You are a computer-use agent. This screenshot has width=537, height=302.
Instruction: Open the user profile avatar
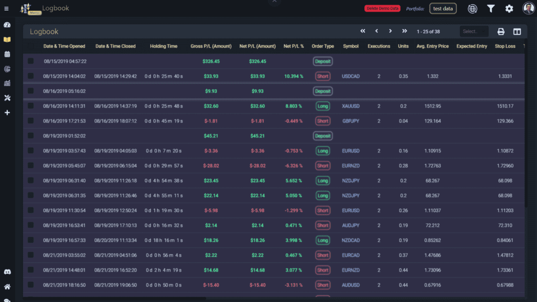click(528, 8)
